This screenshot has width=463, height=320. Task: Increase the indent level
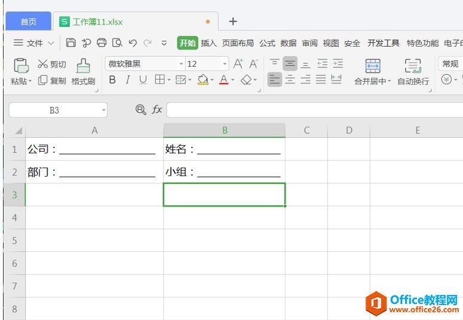pos(338,63)
